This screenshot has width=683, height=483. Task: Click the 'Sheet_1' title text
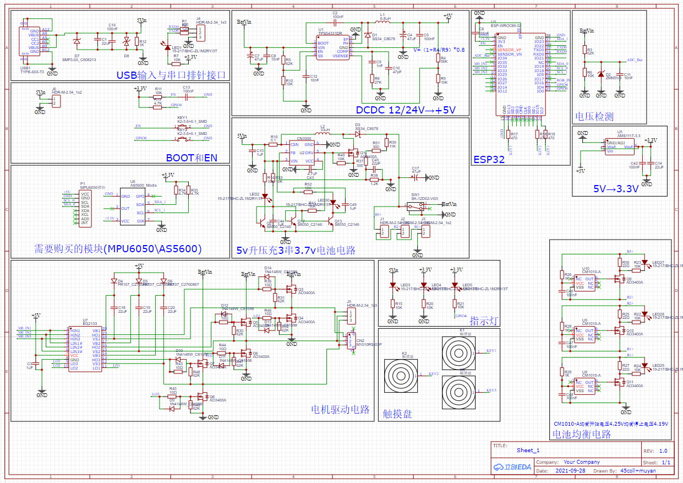click(x=528, y=451)
